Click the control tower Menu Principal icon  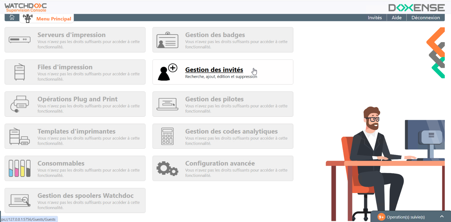[28, 19]
